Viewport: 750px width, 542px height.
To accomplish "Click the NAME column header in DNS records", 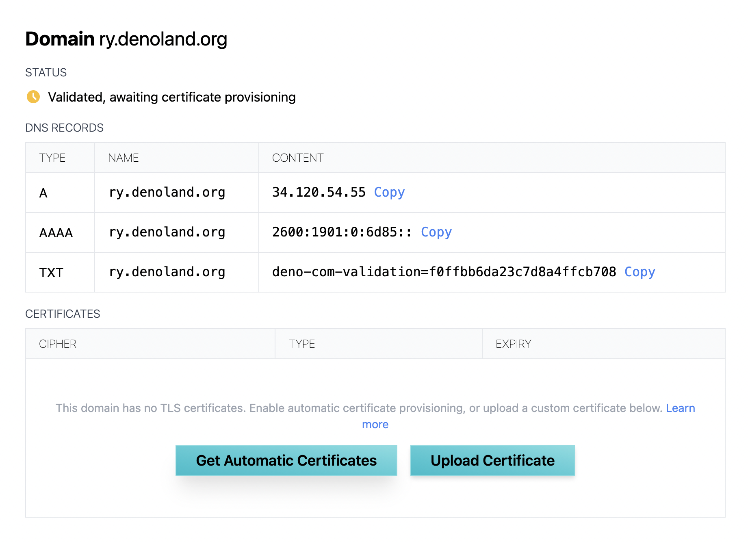I will click(x=124, y=158).
